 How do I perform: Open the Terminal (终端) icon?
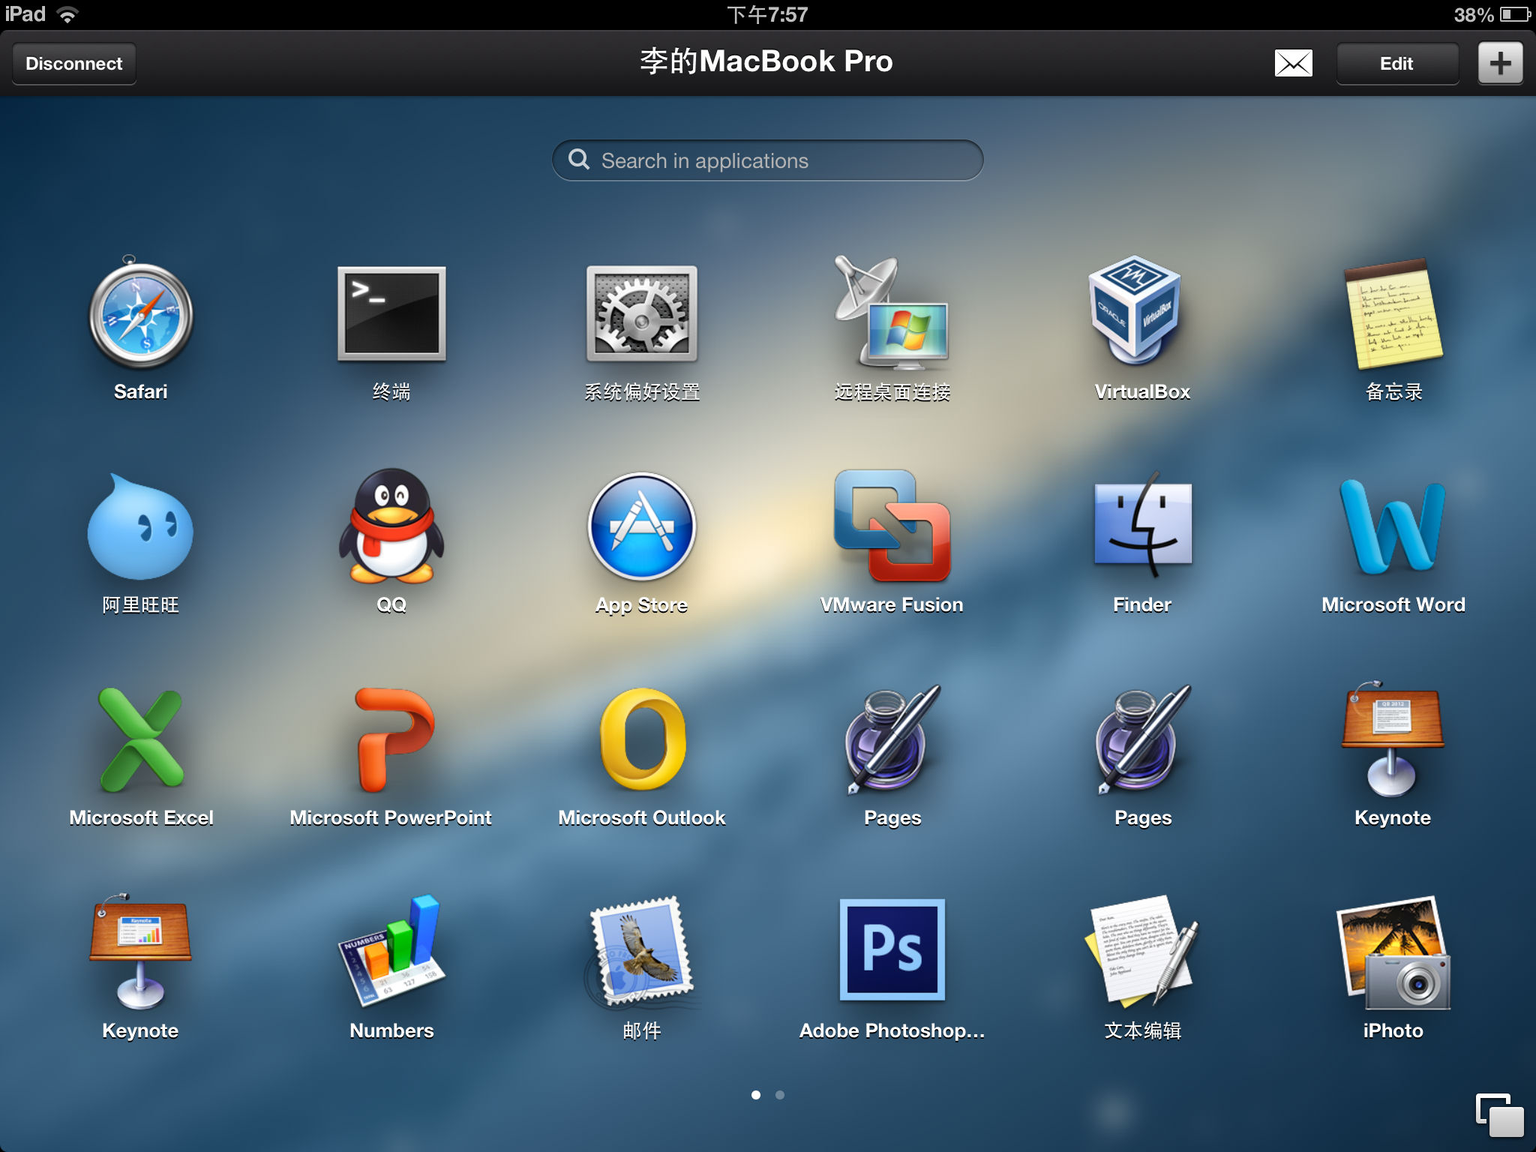pyautogui.click(x=391, y=313)
